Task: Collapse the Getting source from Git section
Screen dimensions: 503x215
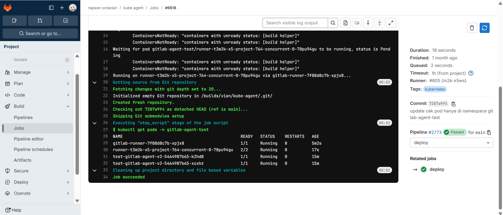Action: (x=95, y=82)
